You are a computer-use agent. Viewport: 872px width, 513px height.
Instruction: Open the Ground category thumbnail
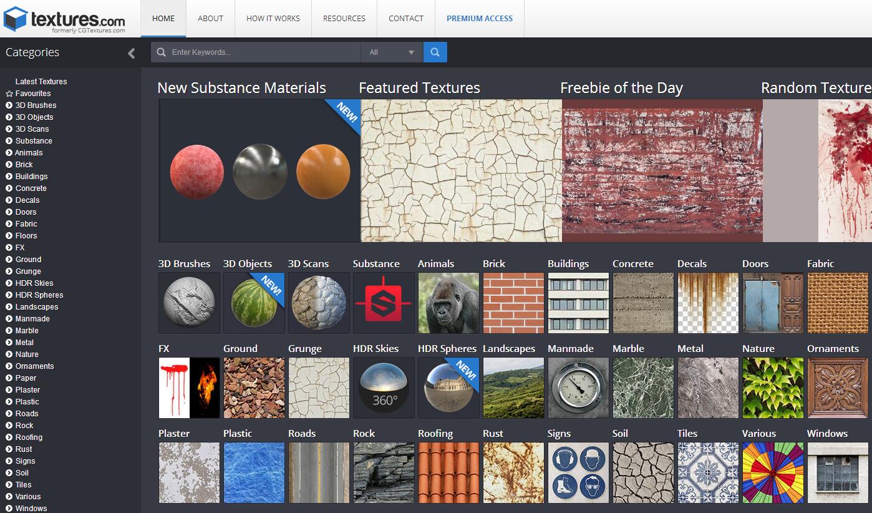254,388
